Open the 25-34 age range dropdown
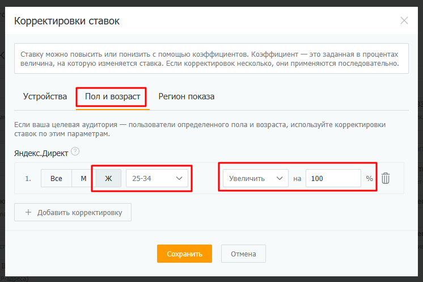This screenshot has height=282, width=423. [157, 178]
